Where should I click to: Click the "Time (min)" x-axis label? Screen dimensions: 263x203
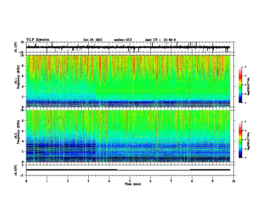(133, 184)
